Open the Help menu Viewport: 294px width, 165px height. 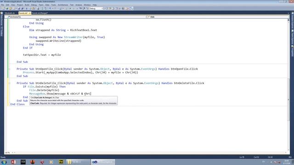pyautogui.click(x=95, y=5)
